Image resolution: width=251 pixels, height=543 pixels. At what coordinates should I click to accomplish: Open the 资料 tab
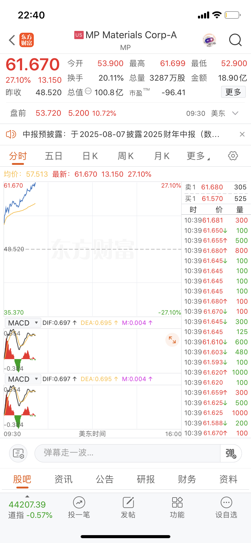228,479
